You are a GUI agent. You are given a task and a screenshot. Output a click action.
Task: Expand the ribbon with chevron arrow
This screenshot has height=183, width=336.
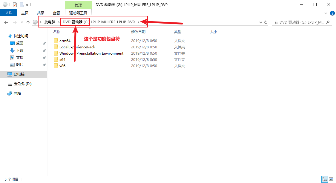pos(326,13)
